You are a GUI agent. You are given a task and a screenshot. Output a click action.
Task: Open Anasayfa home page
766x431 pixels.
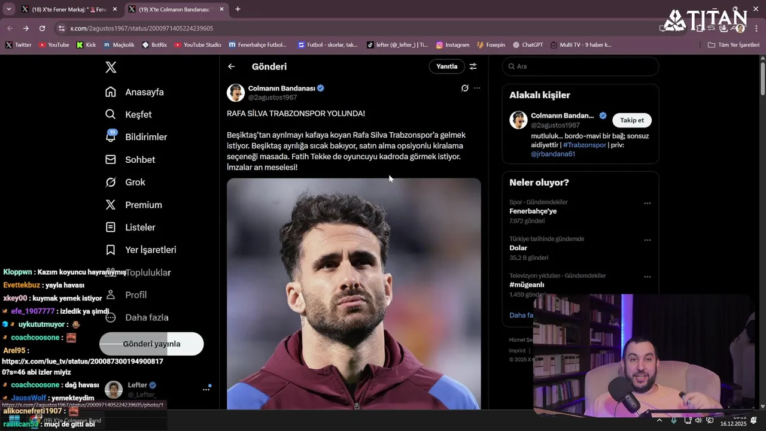[x=111, y=92]
